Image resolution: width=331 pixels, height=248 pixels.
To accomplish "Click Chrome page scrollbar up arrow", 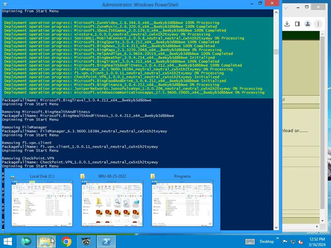I will point(322,34).
